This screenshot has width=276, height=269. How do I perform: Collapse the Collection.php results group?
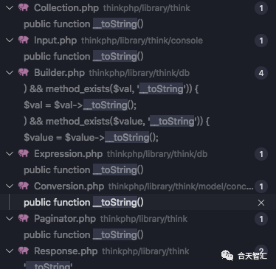pyautogui.click(x=10, y=8)
